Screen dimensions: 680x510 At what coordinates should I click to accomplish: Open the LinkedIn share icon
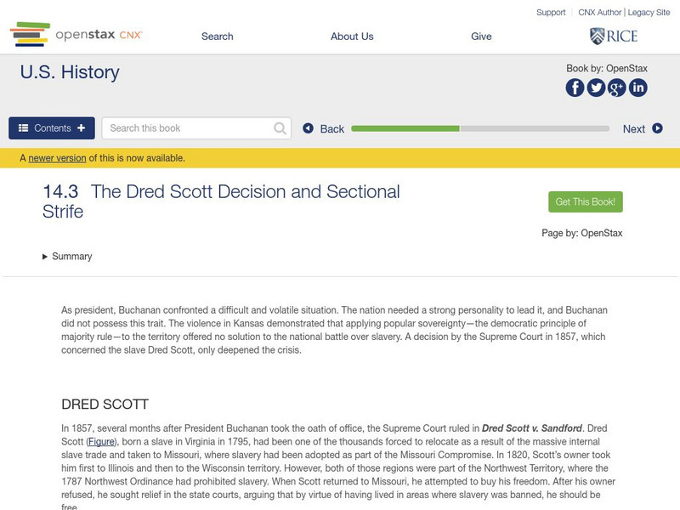point(637,88)
